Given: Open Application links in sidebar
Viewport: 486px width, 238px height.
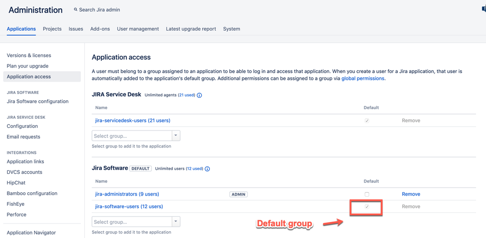Looking at the screenshot, I should point(25,162).
